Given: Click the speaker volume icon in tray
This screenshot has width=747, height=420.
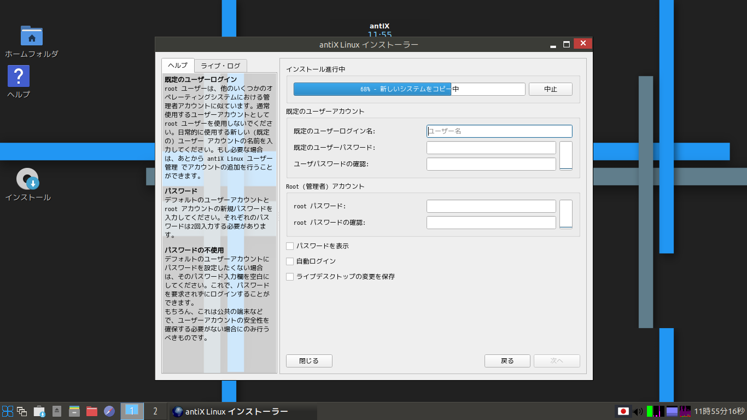Looking at the screenshot, I should coord(638,411).
